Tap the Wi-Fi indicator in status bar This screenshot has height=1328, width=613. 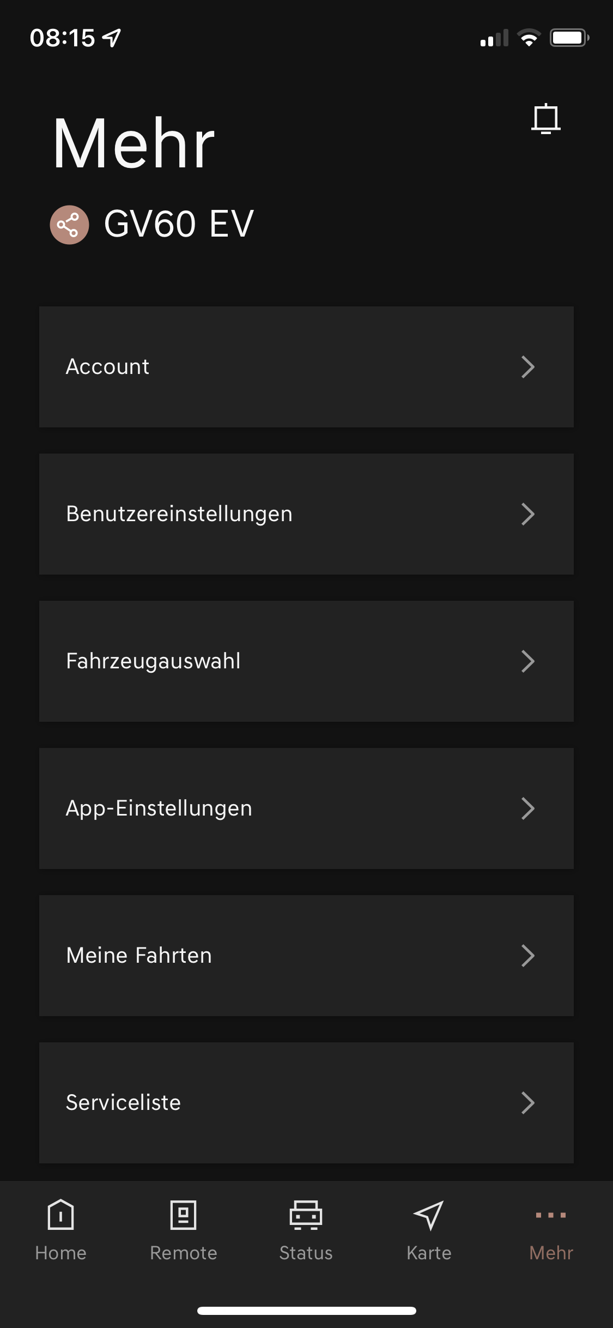529,38
